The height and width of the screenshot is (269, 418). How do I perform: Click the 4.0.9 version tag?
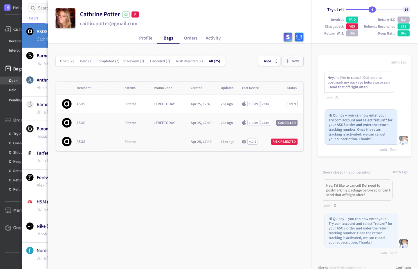point(253,142)
